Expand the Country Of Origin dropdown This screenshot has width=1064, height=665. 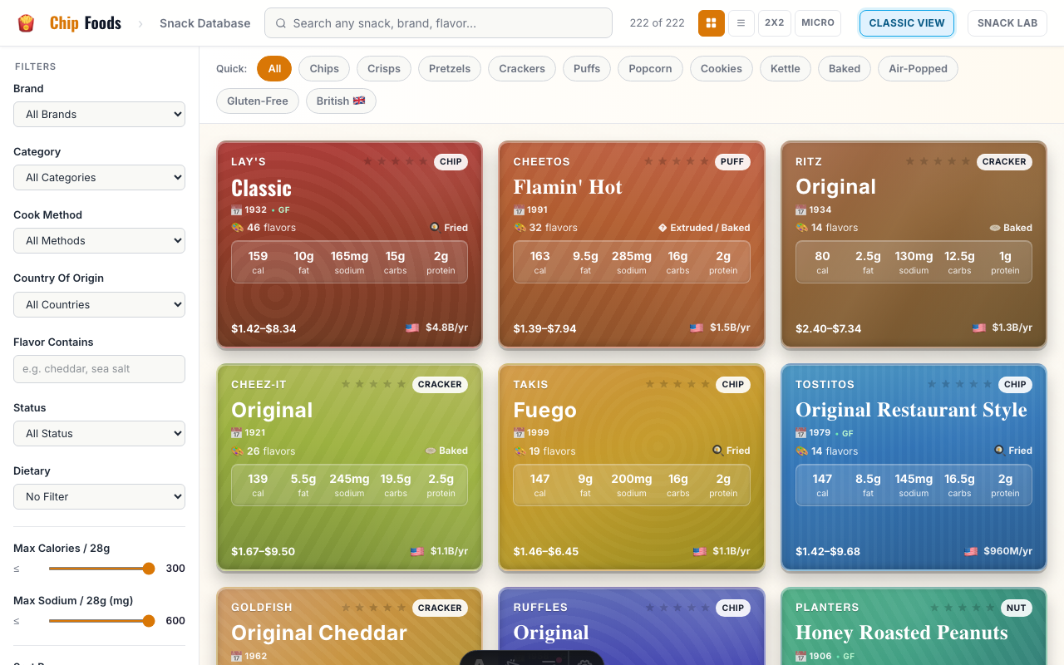(x=99, y=304)
